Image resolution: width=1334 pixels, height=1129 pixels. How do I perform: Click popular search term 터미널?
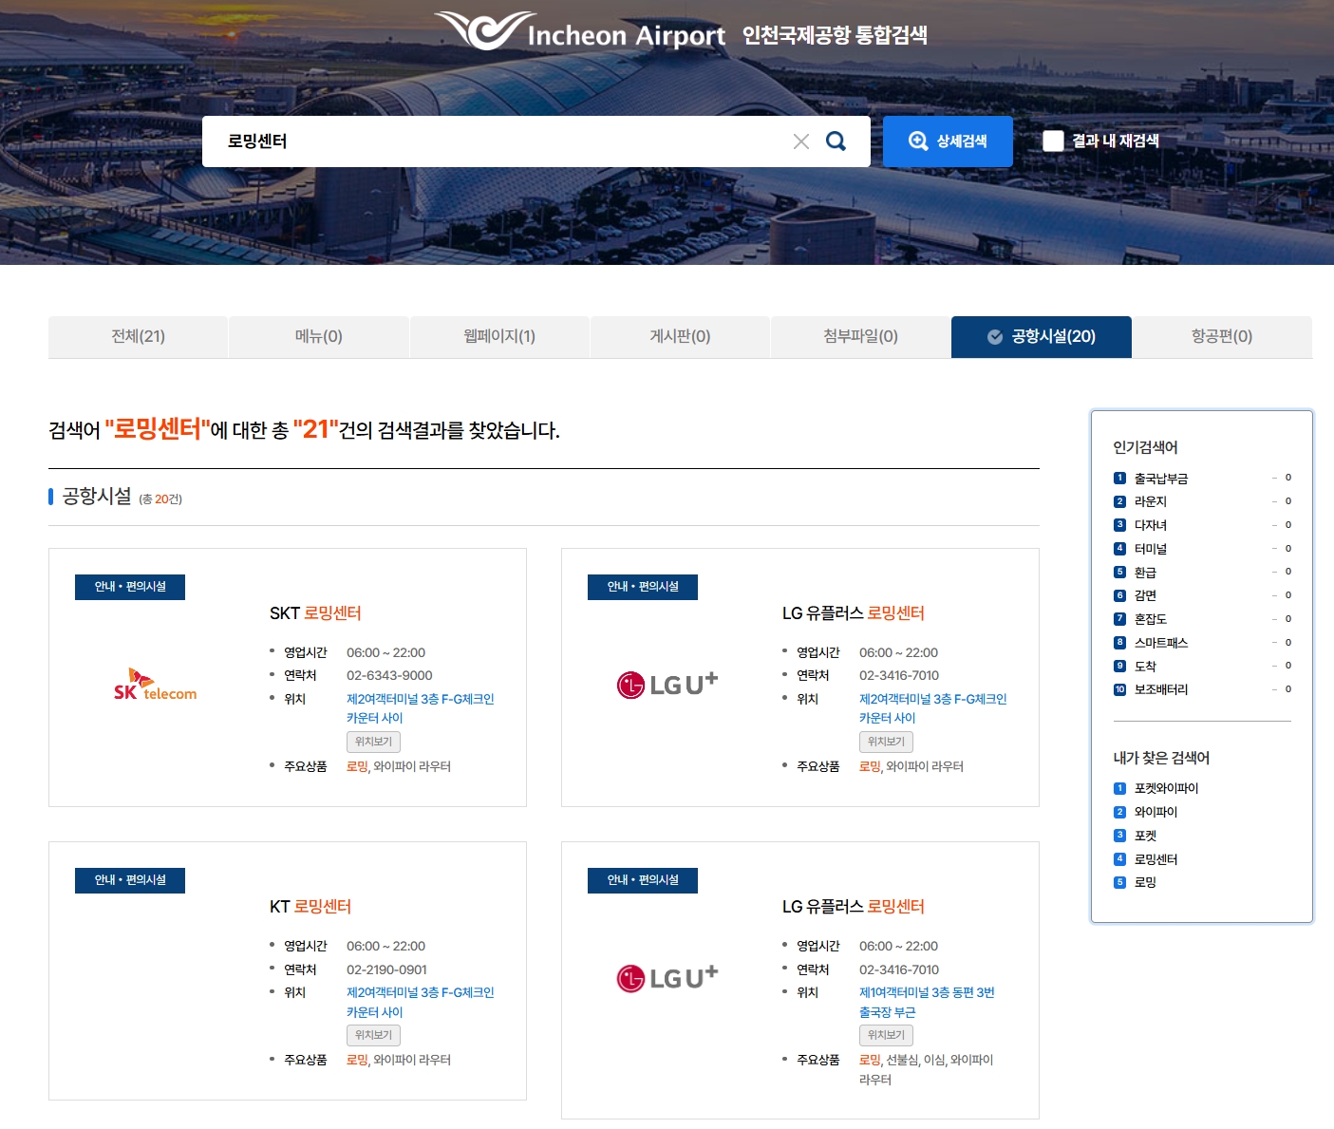click(1151, 549)
